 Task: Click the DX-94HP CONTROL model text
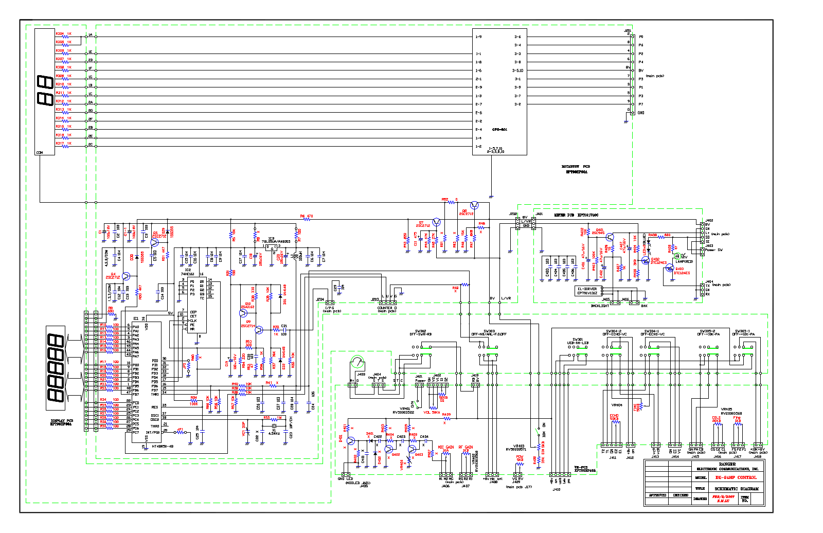tap(736, 478)
